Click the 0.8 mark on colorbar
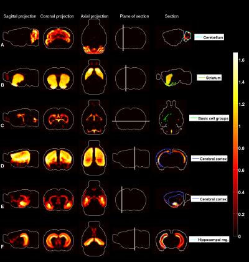The width and height of the screenshot is (249, 262). 242,148
